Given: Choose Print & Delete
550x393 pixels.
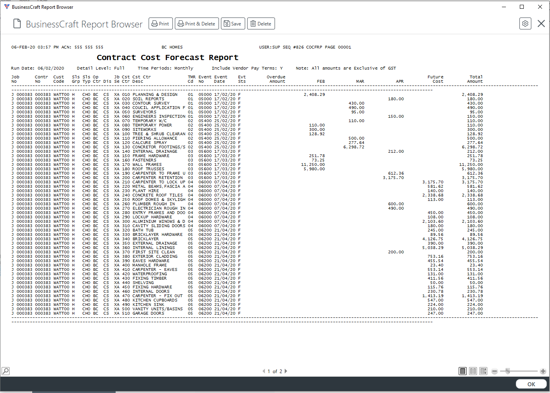Looking at the screenshot, I should click(197, 23).
